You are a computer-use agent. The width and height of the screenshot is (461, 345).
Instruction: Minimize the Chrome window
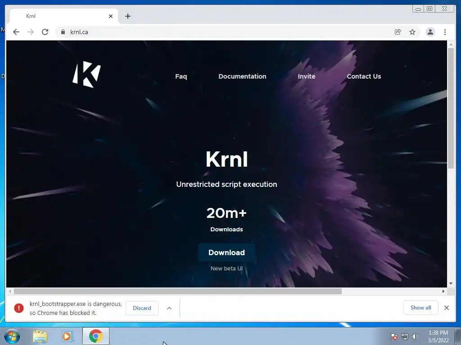(x=418, y=9)
